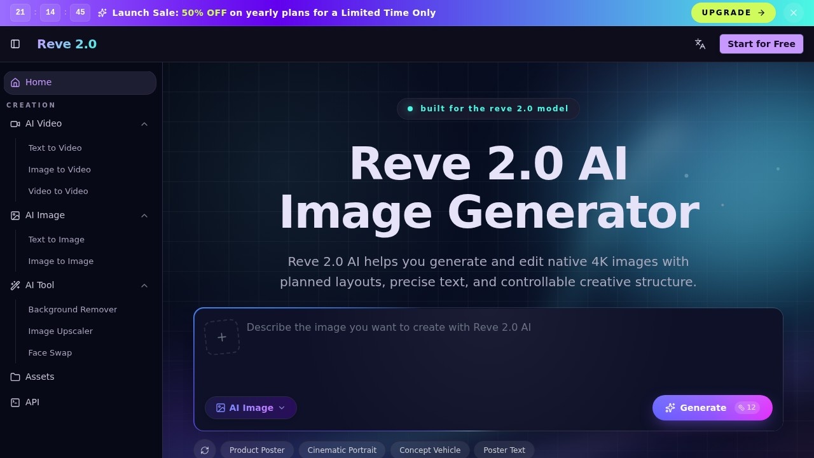Click the CREATION section label
Screen dimensions: 814x458
coord(31,105)
